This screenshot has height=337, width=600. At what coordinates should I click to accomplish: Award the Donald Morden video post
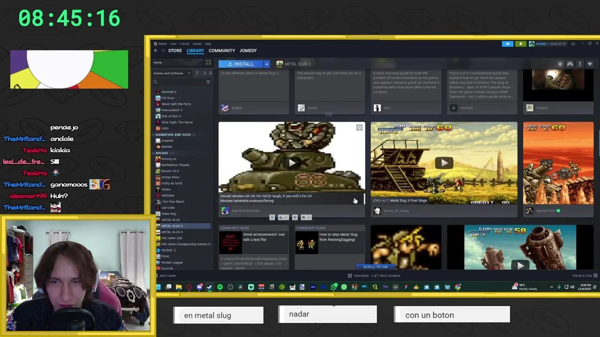click(x=272, y=217)
